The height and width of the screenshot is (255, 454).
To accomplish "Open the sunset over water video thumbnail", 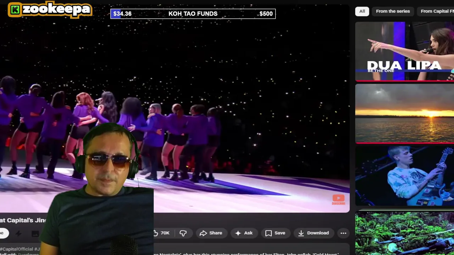I will click(x=404, y=114).
